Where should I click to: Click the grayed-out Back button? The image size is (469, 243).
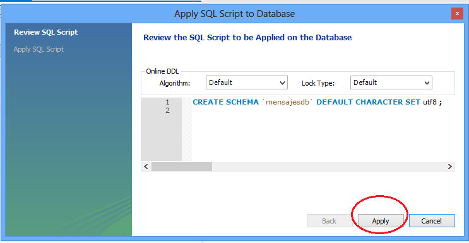[x=329, y=220]
